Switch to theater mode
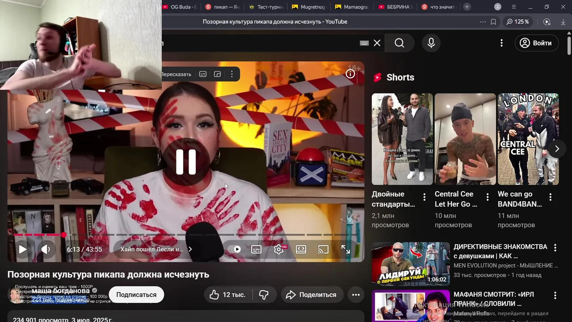The image size is (572, 322). (301, 249)
